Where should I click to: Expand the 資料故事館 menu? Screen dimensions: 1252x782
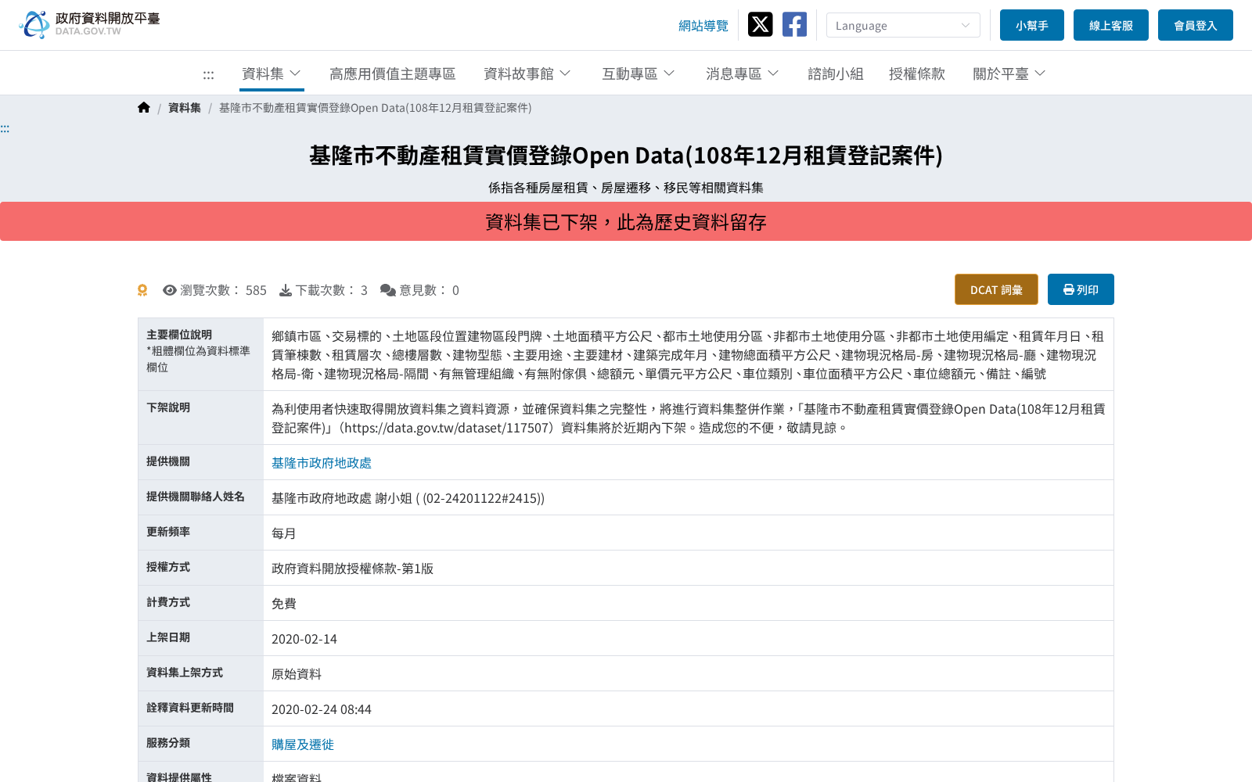[x=527, y=74]
